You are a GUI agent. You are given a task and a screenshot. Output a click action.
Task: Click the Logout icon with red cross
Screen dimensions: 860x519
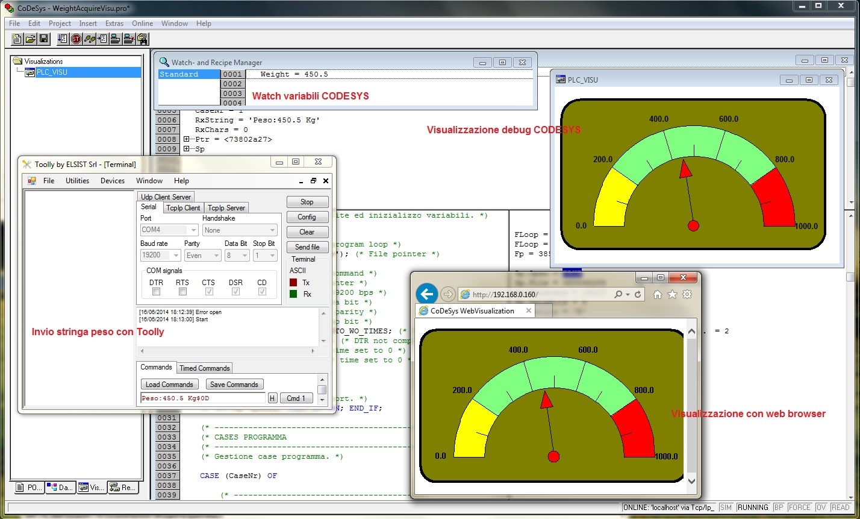(x=128, y=39)
